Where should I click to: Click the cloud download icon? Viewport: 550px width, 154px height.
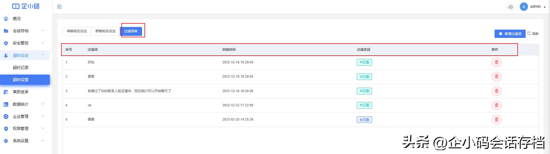tap(511, 7)
